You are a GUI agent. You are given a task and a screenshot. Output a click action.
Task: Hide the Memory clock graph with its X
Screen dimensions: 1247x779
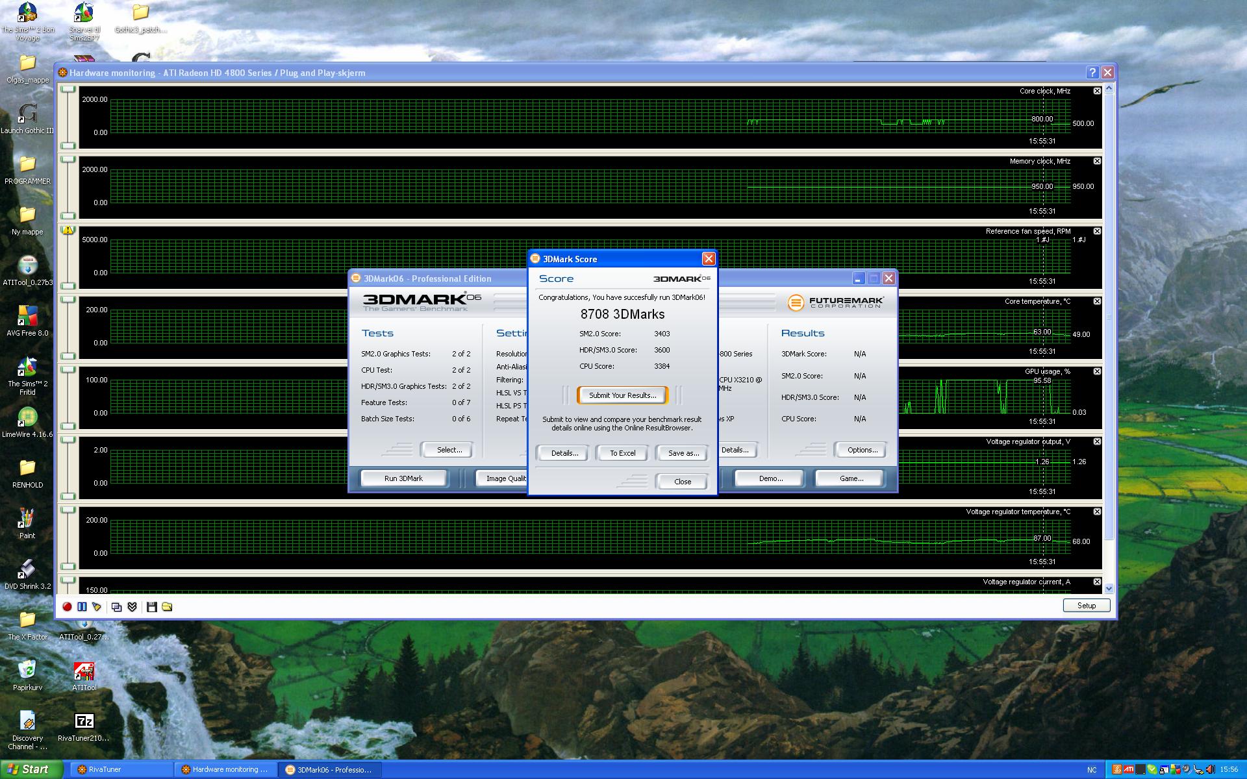[1097, 161]
